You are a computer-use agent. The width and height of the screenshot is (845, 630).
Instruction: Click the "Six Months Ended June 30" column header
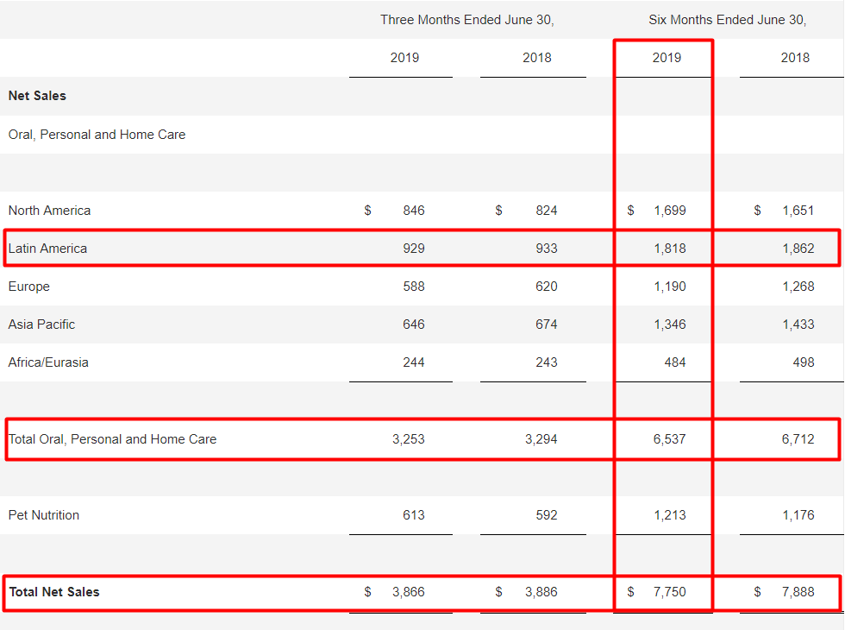(x=727, y=20)
